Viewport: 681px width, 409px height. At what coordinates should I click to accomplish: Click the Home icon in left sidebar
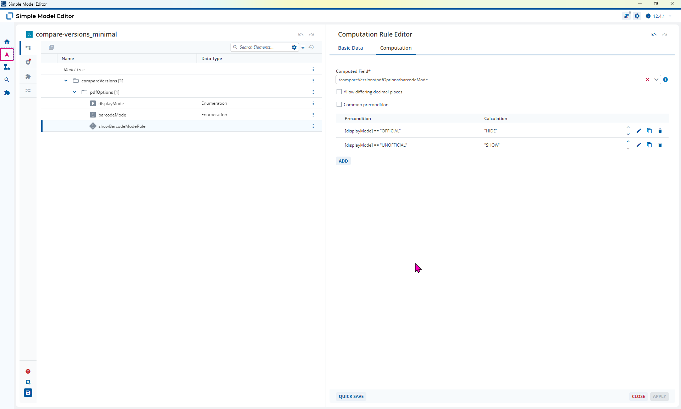7,42
